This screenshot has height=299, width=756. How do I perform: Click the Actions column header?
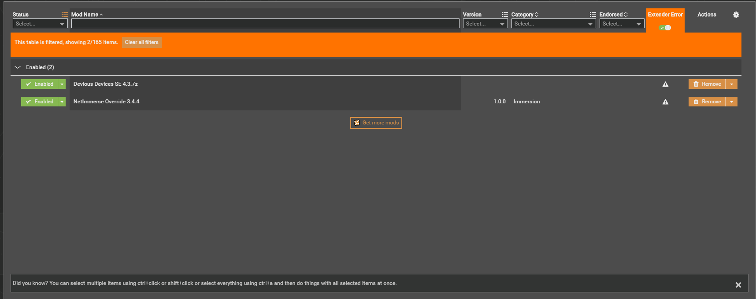coord(707,15)
